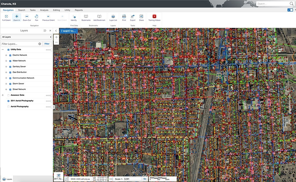The image size is (296, 182).
Task: Click the coordinate grid icon
Action: pyautogui.click(x=67, y=179)
